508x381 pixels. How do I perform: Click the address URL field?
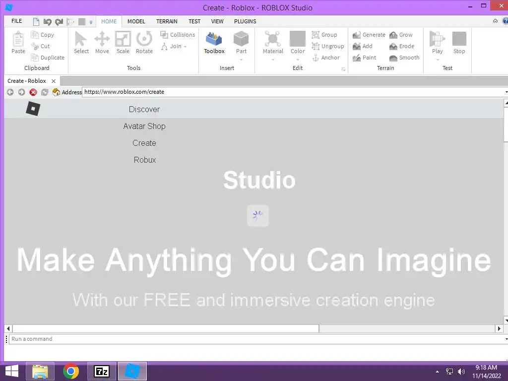tap(295, 92)
